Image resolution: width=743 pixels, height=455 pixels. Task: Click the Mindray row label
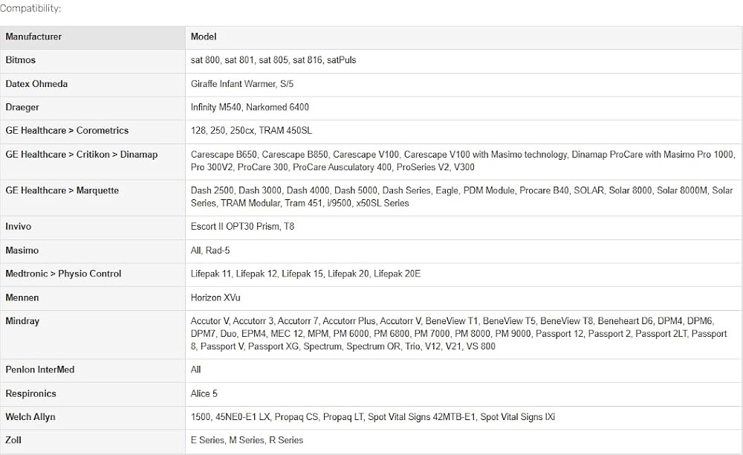click(x=92, y=335)
